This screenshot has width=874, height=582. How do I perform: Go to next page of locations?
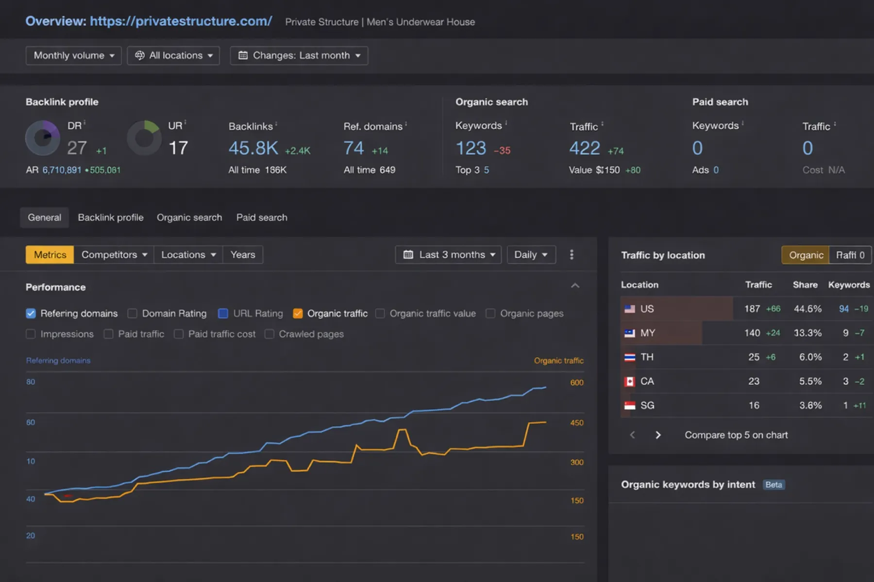[x=658, y=435]
